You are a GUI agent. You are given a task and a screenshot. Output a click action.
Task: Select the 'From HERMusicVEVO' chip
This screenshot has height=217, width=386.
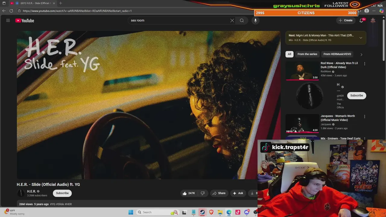click(337, 54)
